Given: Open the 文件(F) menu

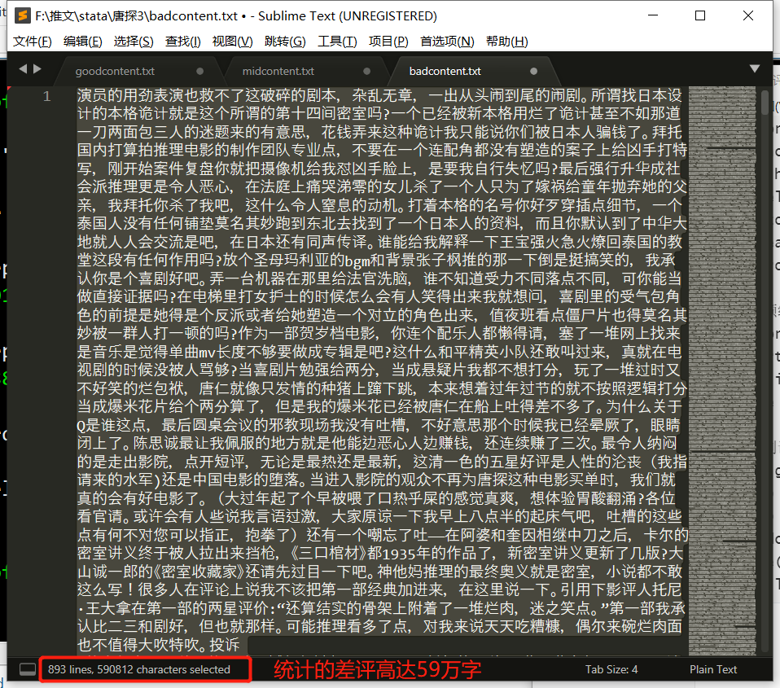Looking at the screenshot, I should (32, 42).
